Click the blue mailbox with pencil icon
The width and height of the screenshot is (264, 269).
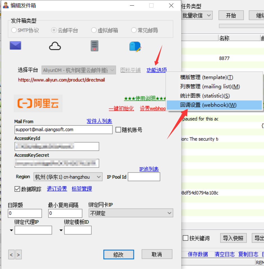(135, 46)
